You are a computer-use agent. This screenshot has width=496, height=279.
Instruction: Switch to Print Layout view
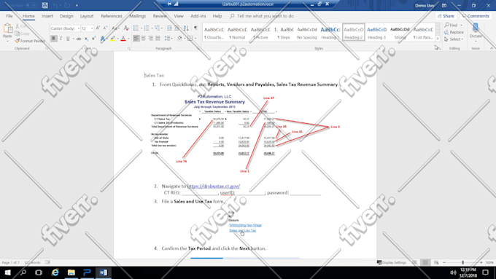coord(425,262)
